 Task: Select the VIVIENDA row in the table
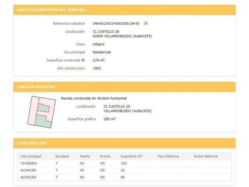click(124, 163)
